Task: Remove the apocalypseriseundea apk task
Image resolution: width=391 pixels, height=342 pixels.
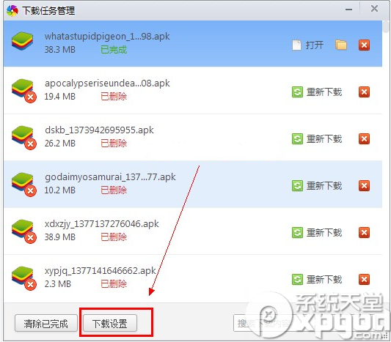Action: pos(364,92)
